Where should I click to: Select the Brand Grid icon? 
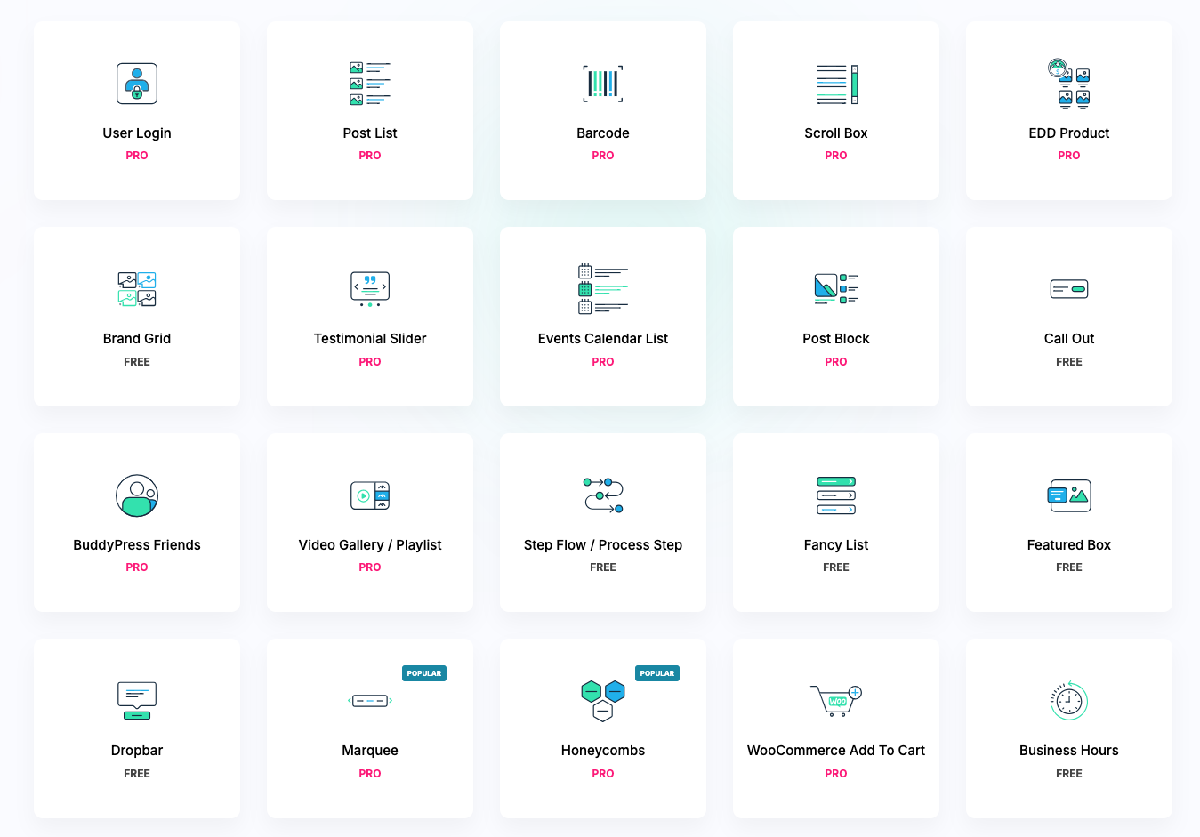coord(137,290)
